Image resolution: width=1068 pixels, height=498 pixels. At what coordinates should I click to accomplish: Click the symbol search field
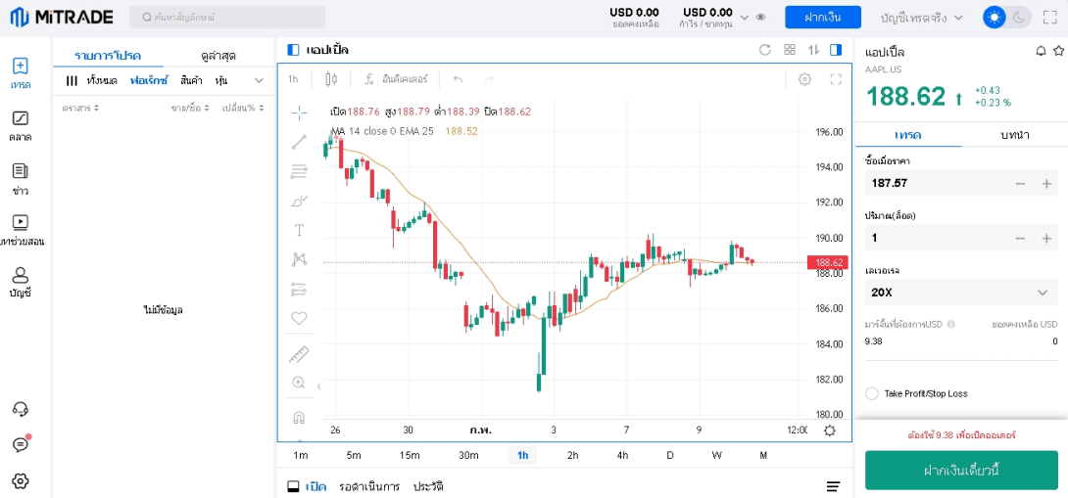point(227,18)
